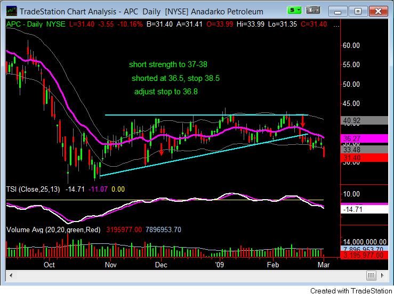Viewport: 394px width, 295px height.
Task: Minimize the Chart Analysis window
Action: coord(337,11)
